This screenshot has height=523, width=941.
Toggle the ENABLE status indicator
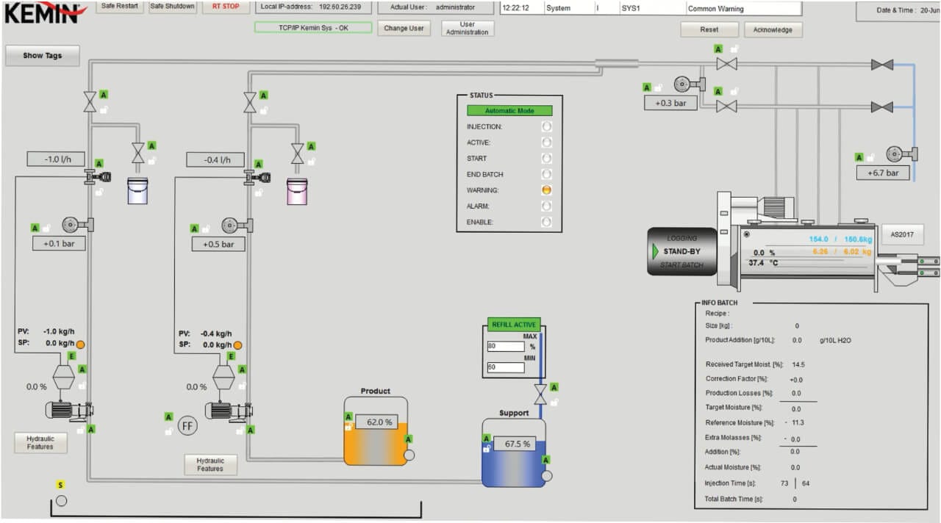pyautogui.click(x=546, y=222)
